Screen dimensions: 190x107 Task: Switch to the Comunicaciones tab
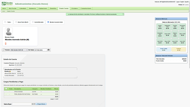(86, 8)
